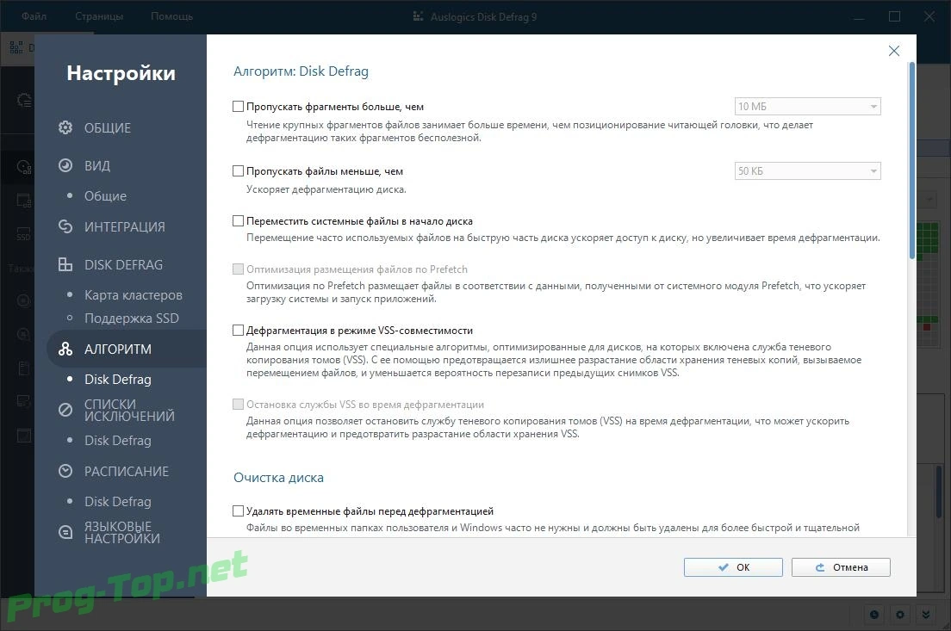Click the Отмена cancel button
Viewport: 951px width, 631px height.
point(841,567)
